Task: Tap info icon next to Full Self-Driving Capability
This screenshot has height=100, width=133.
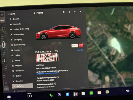Action: click(58, 77)
